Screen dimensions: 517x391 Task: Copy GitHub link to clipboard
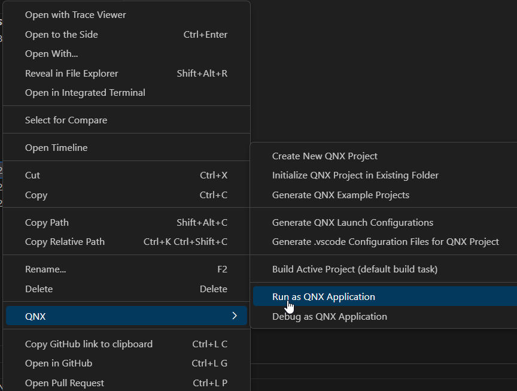(x=126, y=344)
